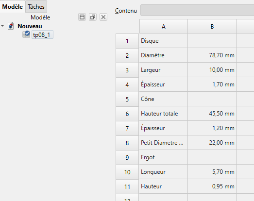Switch to the Tâches tab
Viewport: 254px width, 201px height.
coord(36,7)
